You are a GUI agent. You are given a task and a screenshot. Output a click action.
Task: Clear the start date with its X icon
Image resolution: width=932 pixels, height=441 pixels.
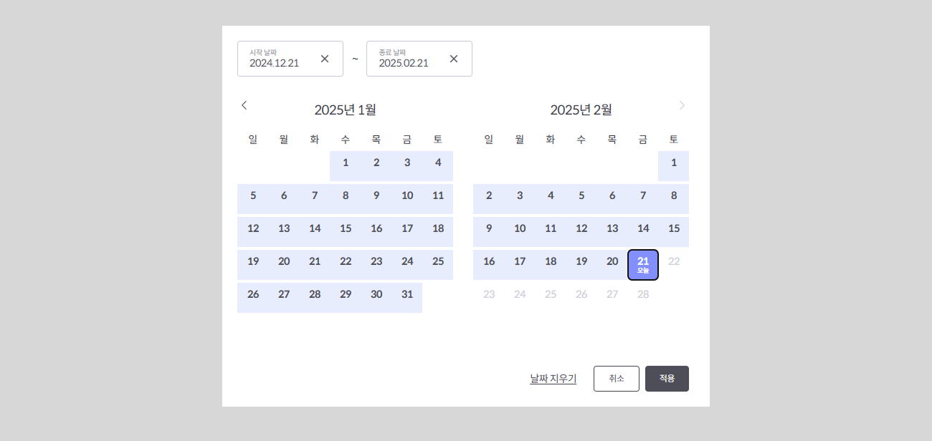pos(325,59)
